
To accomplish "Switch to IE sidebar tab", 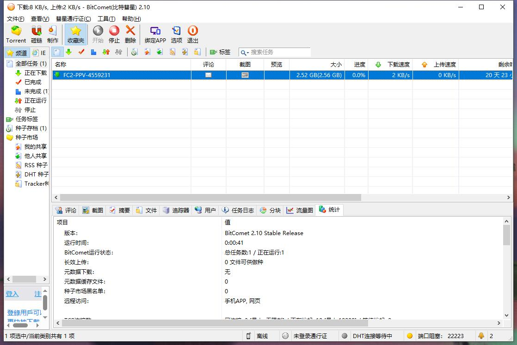I will (x=40, y=53).
